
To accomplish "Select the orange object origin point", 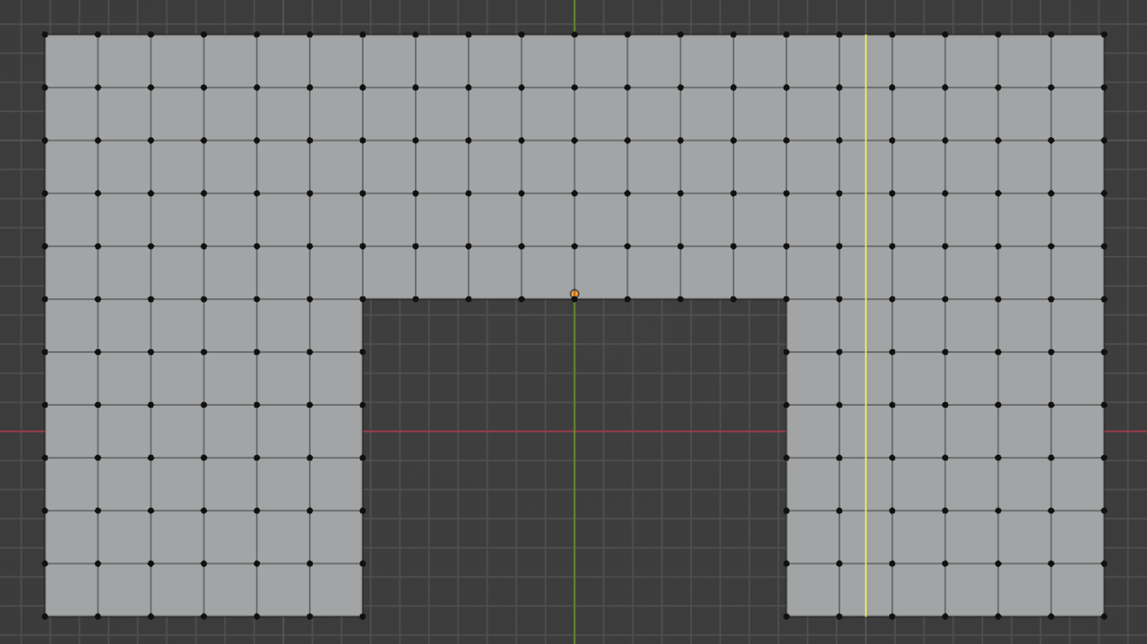I will click(574, 294).
